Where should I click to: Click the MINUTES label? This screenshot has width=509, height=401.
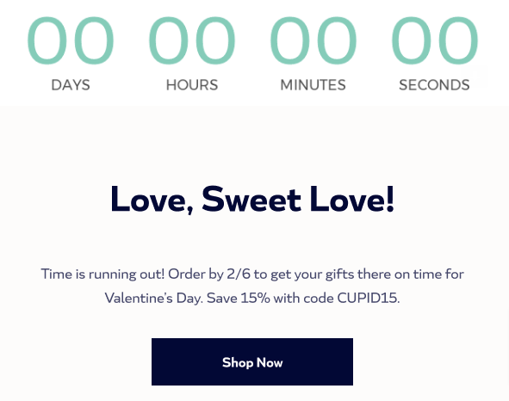(313, 85)
